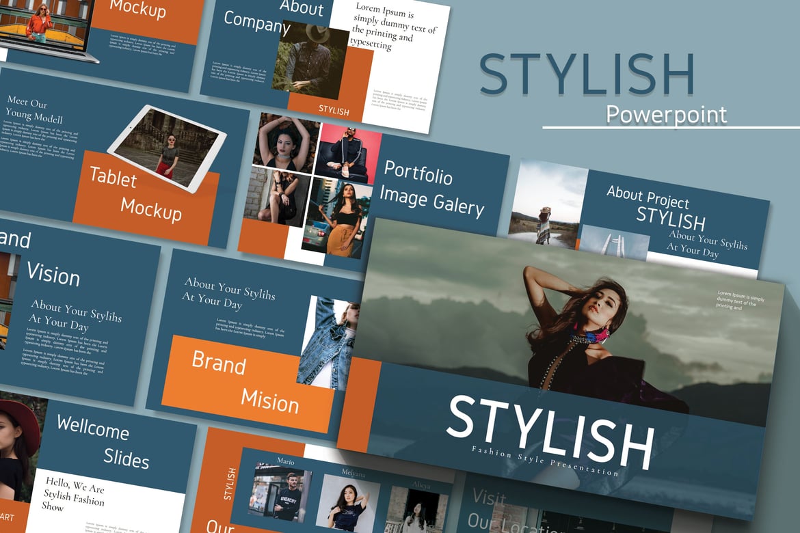Click the small STYLISH label in orange block

coord(334,110)
